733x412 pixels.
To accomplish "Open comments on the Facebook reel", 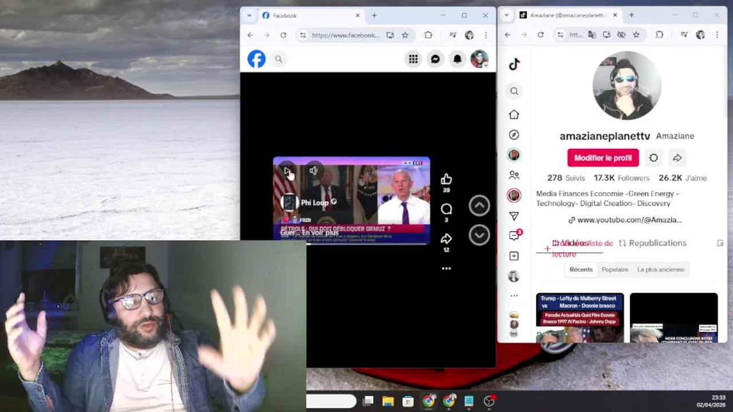I will coord(446,209).
